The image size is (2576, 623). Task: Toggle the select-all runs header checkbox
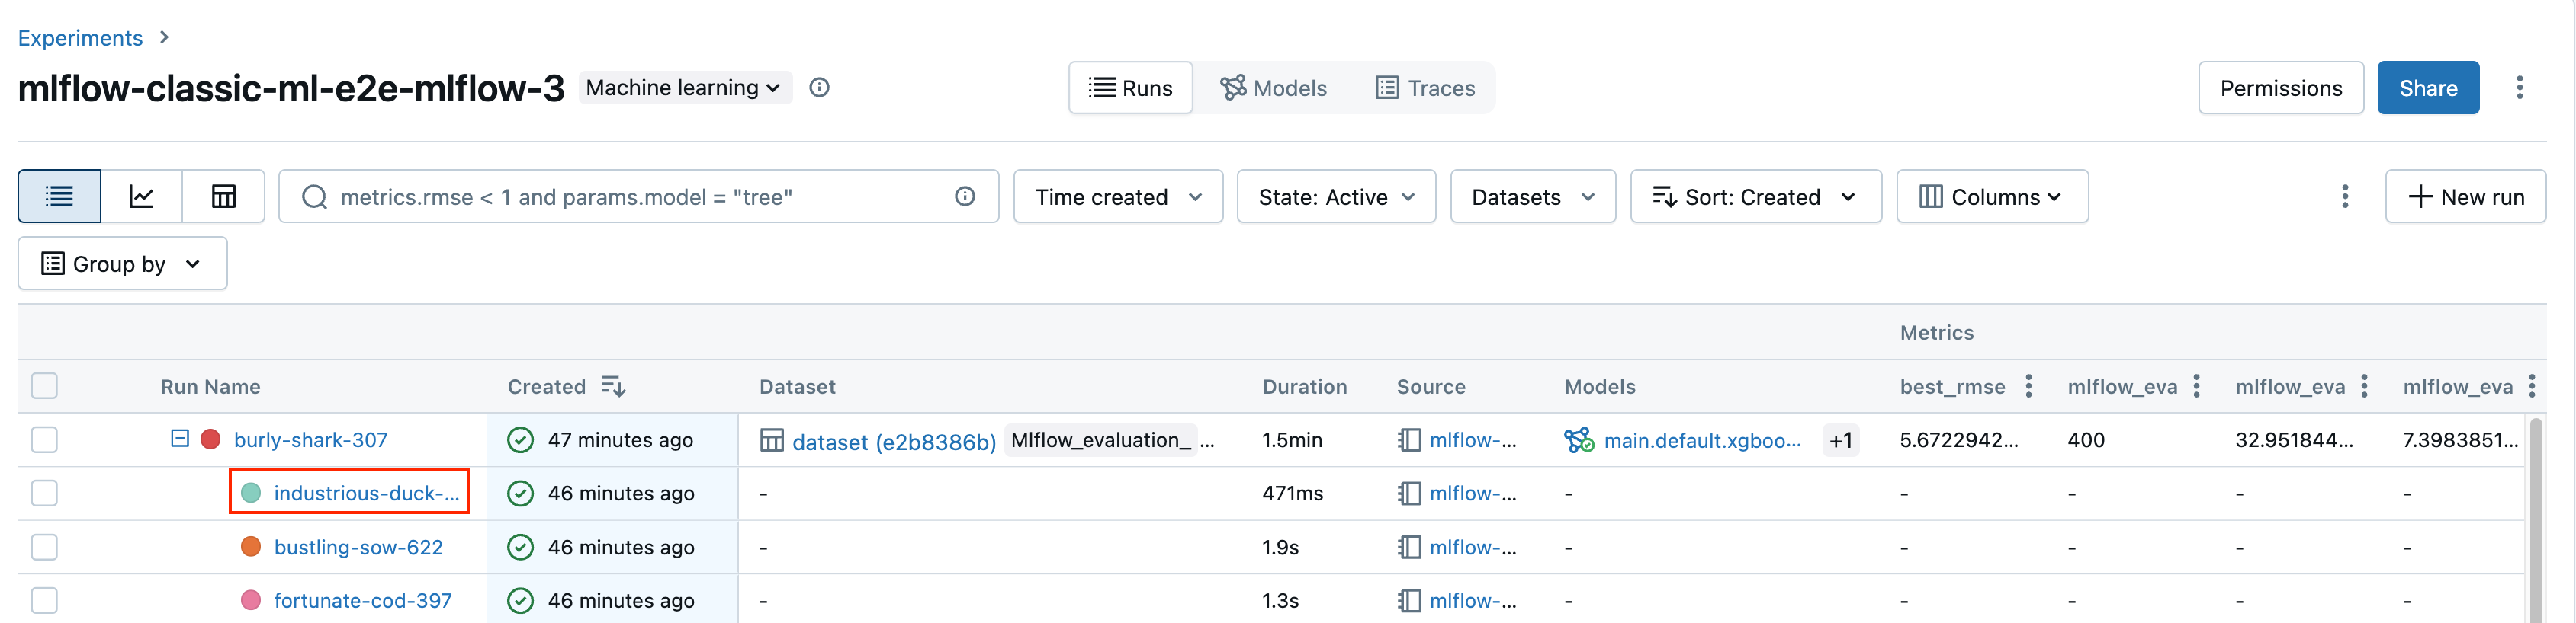45,386
